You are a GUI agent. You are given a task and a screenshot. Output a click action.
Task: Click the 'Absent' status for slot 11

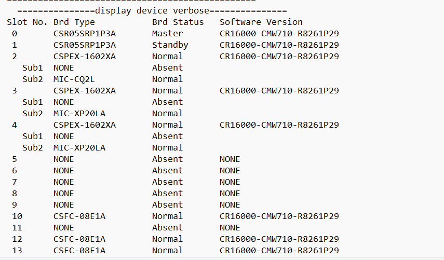(x=167, y=227)
